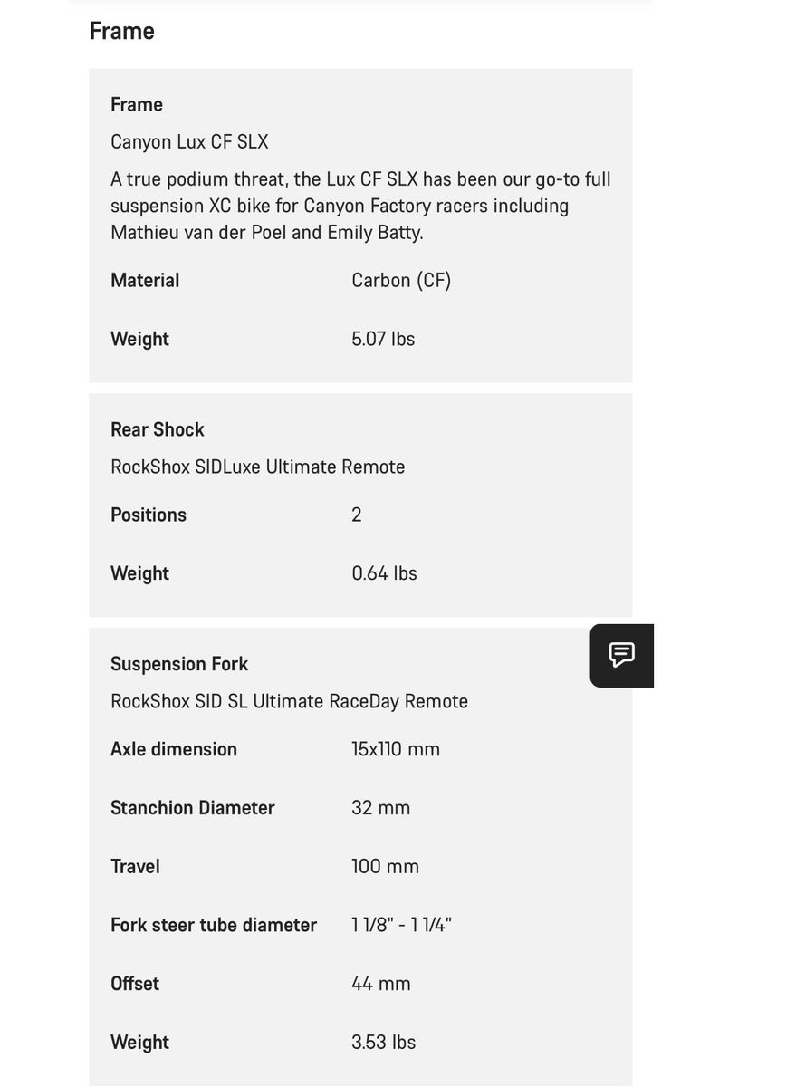Click the 15x110 mm axle value
Screen dimensions: 786x1087
pyautogui.click(x=396, y=750)
